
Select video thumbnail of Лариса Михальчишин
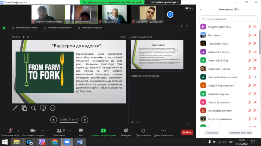[x=48, y=14]
